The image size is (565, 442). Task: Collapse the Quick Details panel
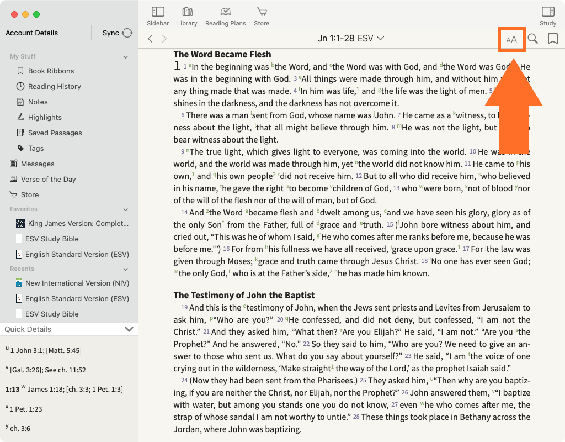click(129, 329)
